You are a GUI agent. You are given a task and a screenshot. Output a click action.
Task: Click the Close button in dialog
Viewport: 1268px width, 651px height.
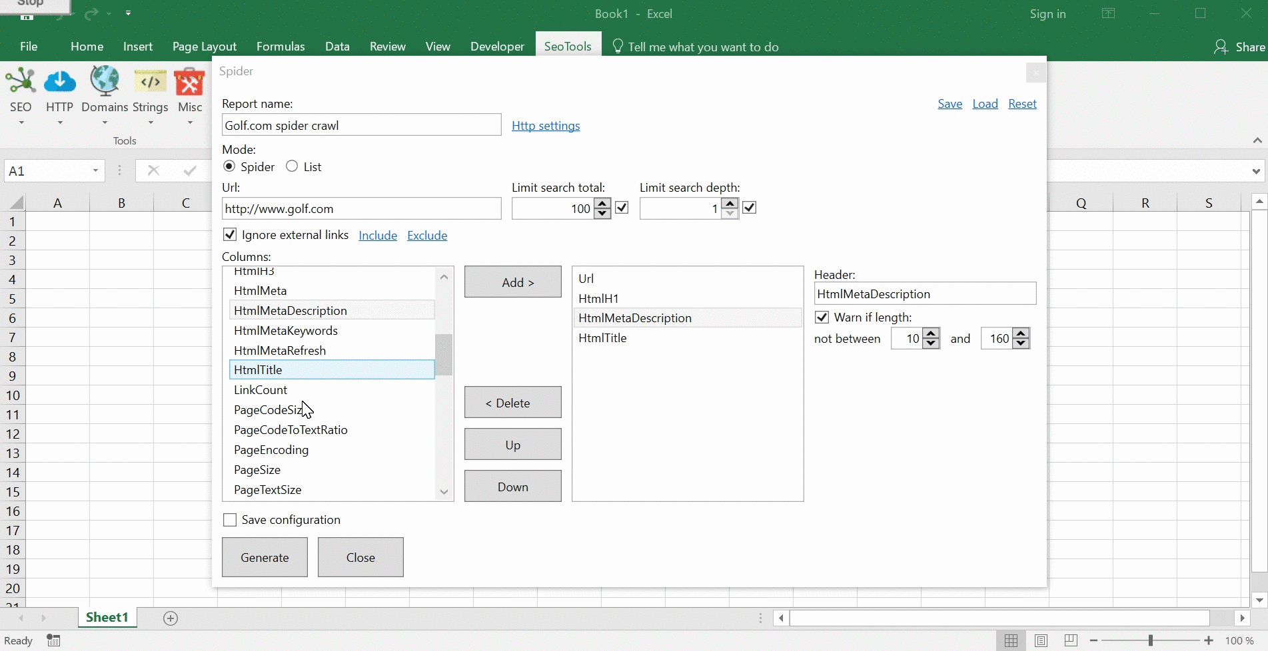pyautogui.click(x=360, y=557)
